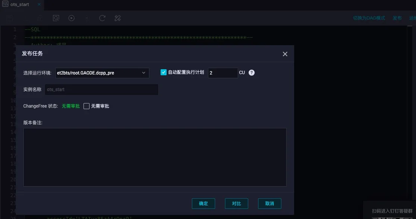Click the lock icon in editor toolbar
The width and height of the screenshot is (416, 219).
coord(40,18)
